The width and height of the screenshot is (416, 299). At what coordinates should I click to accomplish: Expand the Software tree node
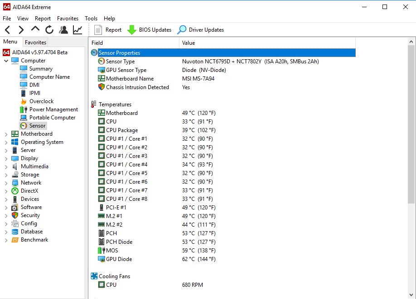pyautogui.click(x=6, y=207)
